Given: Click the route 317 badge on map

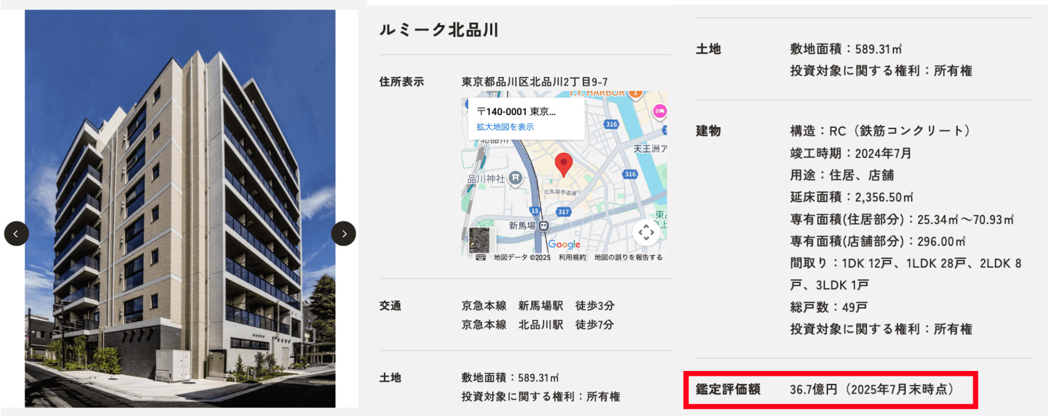Looking at the screenshot, I should (563, 212).
